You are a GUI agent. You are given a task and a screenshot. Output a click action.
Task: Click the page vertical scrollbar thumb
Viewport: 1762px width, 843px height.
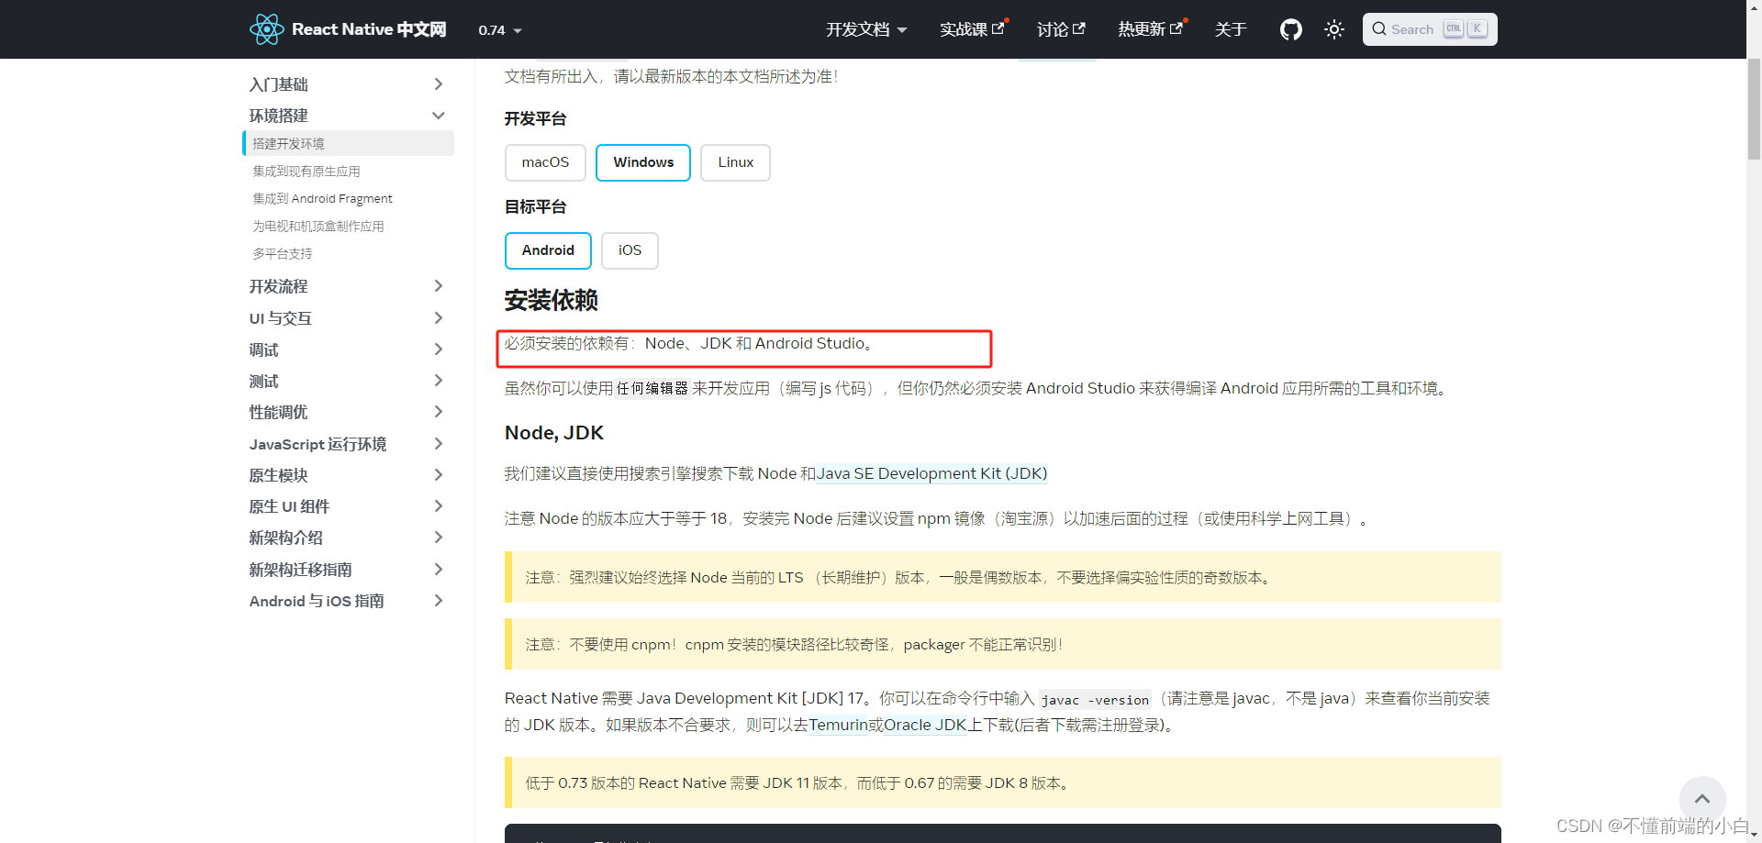(x=1754, y=109)
